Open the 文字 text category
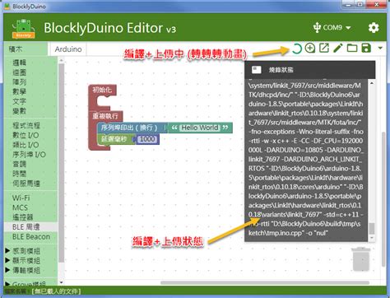Viewport: 390px width, 298px height. coord(20,101)
